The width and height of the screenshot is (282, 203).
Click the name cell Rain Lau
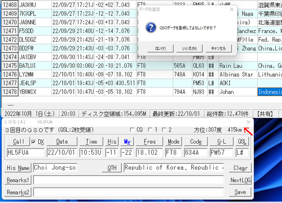coord(231,66)
